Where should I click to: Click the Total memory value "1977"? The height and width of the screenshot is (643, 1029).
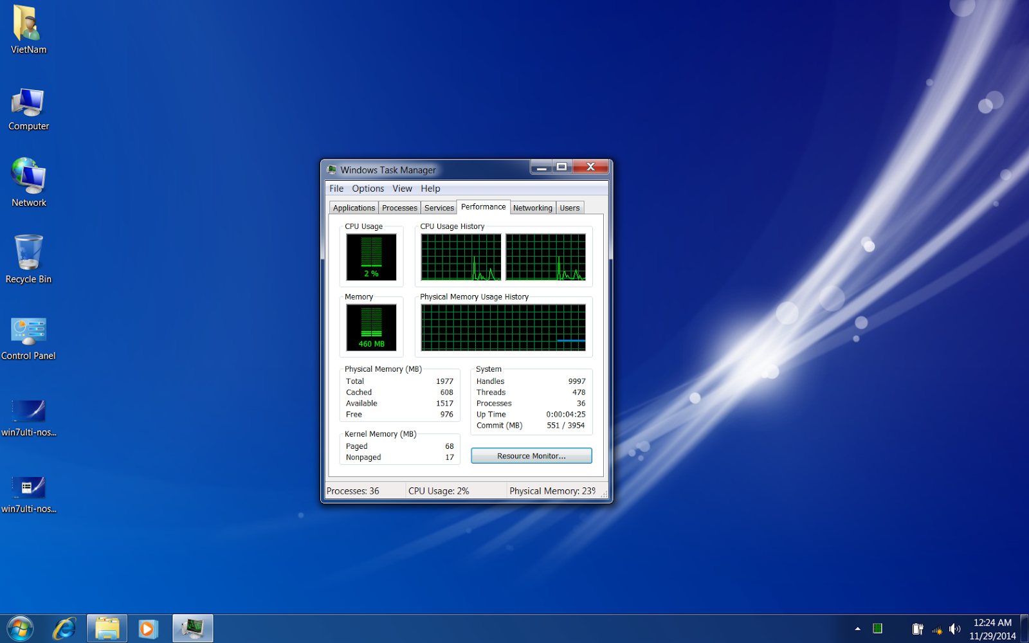point(444,381)
